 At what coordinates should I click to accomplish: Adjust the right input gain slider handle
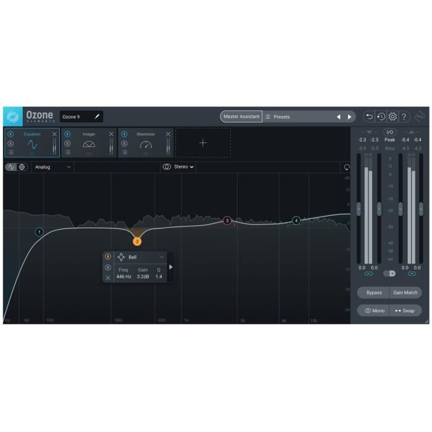[379, 209]
